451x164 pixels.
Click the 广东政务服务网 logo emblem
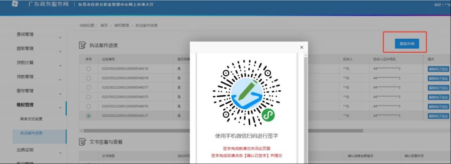(15, 4)
